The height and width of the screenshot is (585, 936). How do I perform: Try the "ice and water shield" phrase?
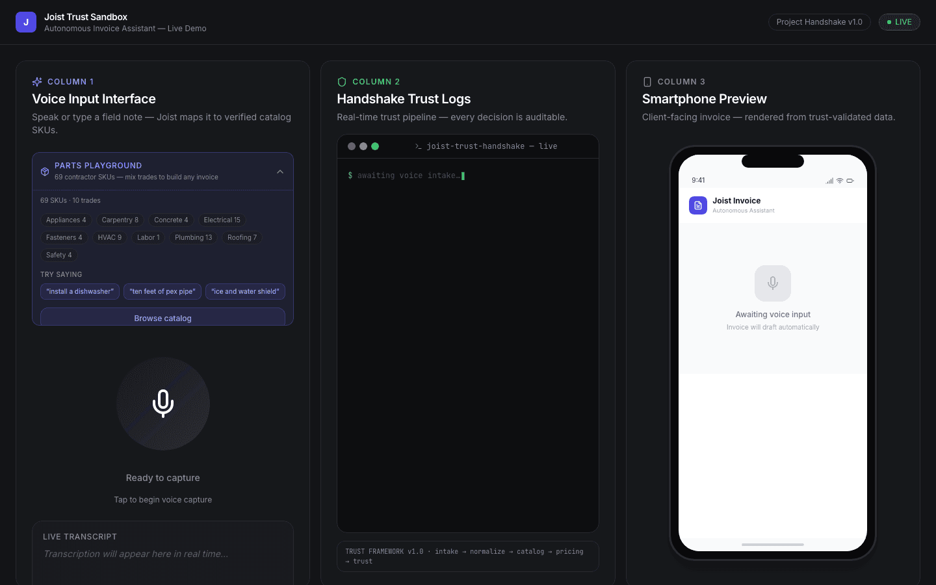pos(245,291)
